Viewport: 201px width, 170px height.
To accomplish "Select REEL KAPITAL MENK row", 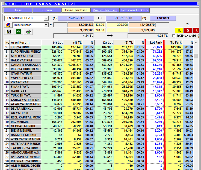I will pyautogui.click(x=99, y=117).
